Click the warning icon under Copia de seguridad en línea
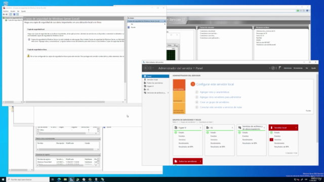This screenshot has width=324, height=182. [28, 56]
